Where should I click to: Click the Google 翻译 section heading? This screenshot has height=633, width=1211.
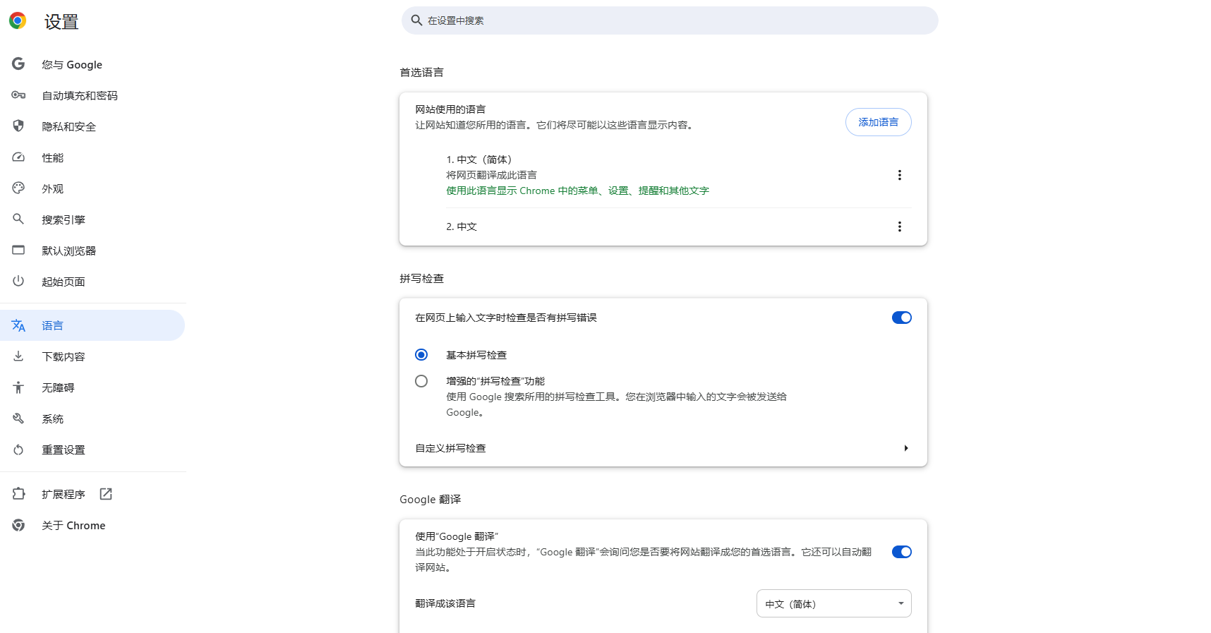pyautogui.click(x=430, y=499)
